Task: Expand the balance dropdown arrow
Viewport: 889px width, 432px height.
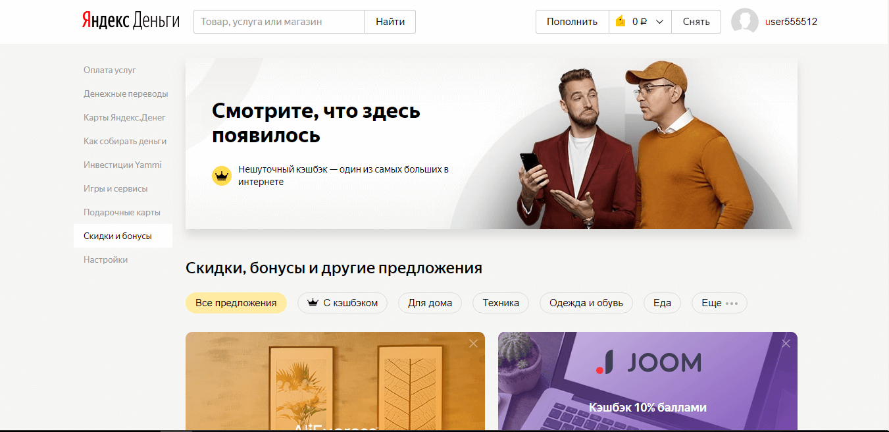Action: pos(659,22)
